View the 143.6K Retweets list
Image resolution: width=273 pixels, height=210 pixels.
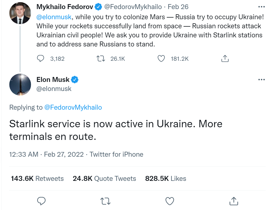(37, 179)
